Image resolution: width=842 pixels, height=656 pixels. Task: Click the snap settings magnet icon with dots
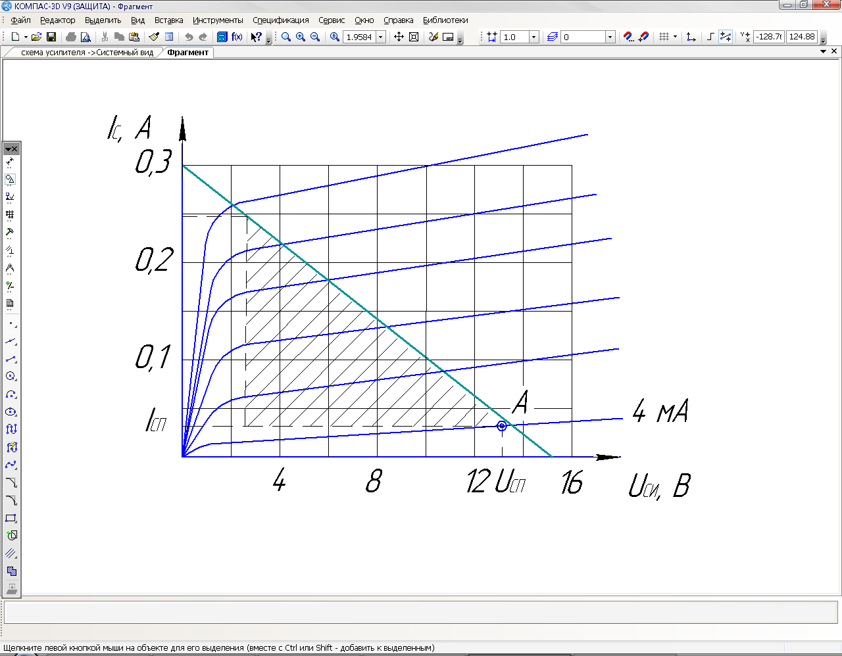(629, 37)
